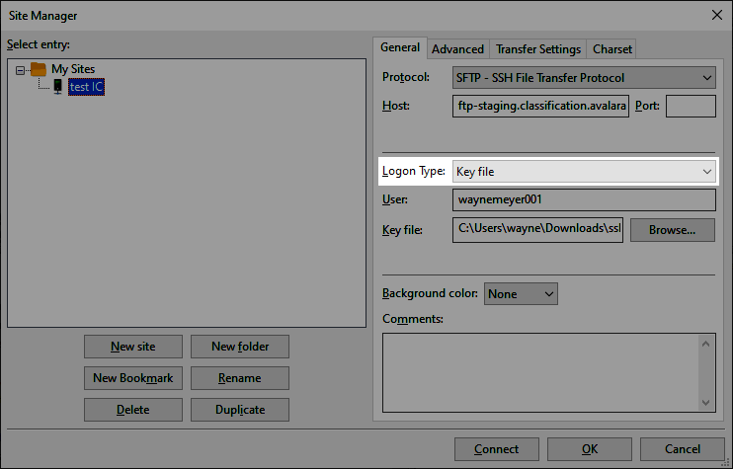Click the Connect button
733x469 pixels.
pyautogui.click(x=496, y=449)
